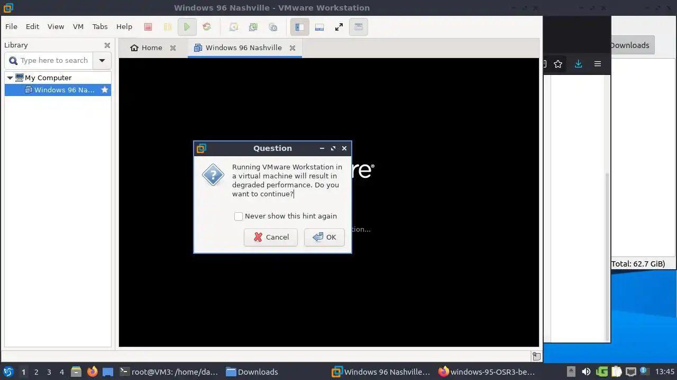This screenshot has width=677, height=380.
Task: Switch to the Home tab
Action: [147, 47]
